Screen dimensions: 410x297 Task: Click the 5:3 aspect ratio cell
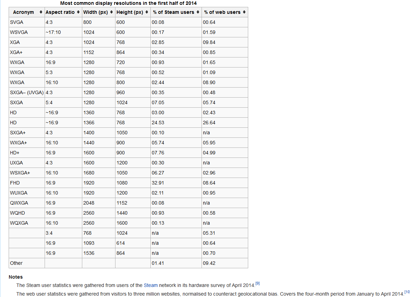click(x=63, y=72)
